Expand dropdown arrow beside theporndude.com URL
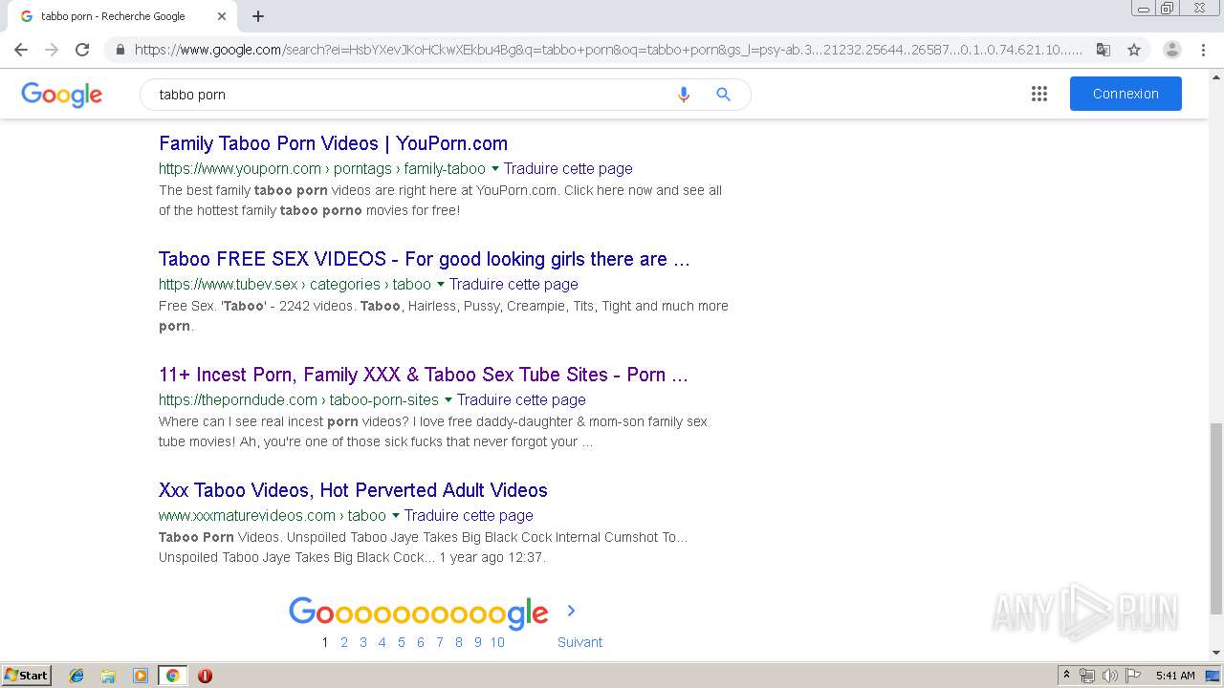This screenshot has width=1224, height=688. (448, 400)
